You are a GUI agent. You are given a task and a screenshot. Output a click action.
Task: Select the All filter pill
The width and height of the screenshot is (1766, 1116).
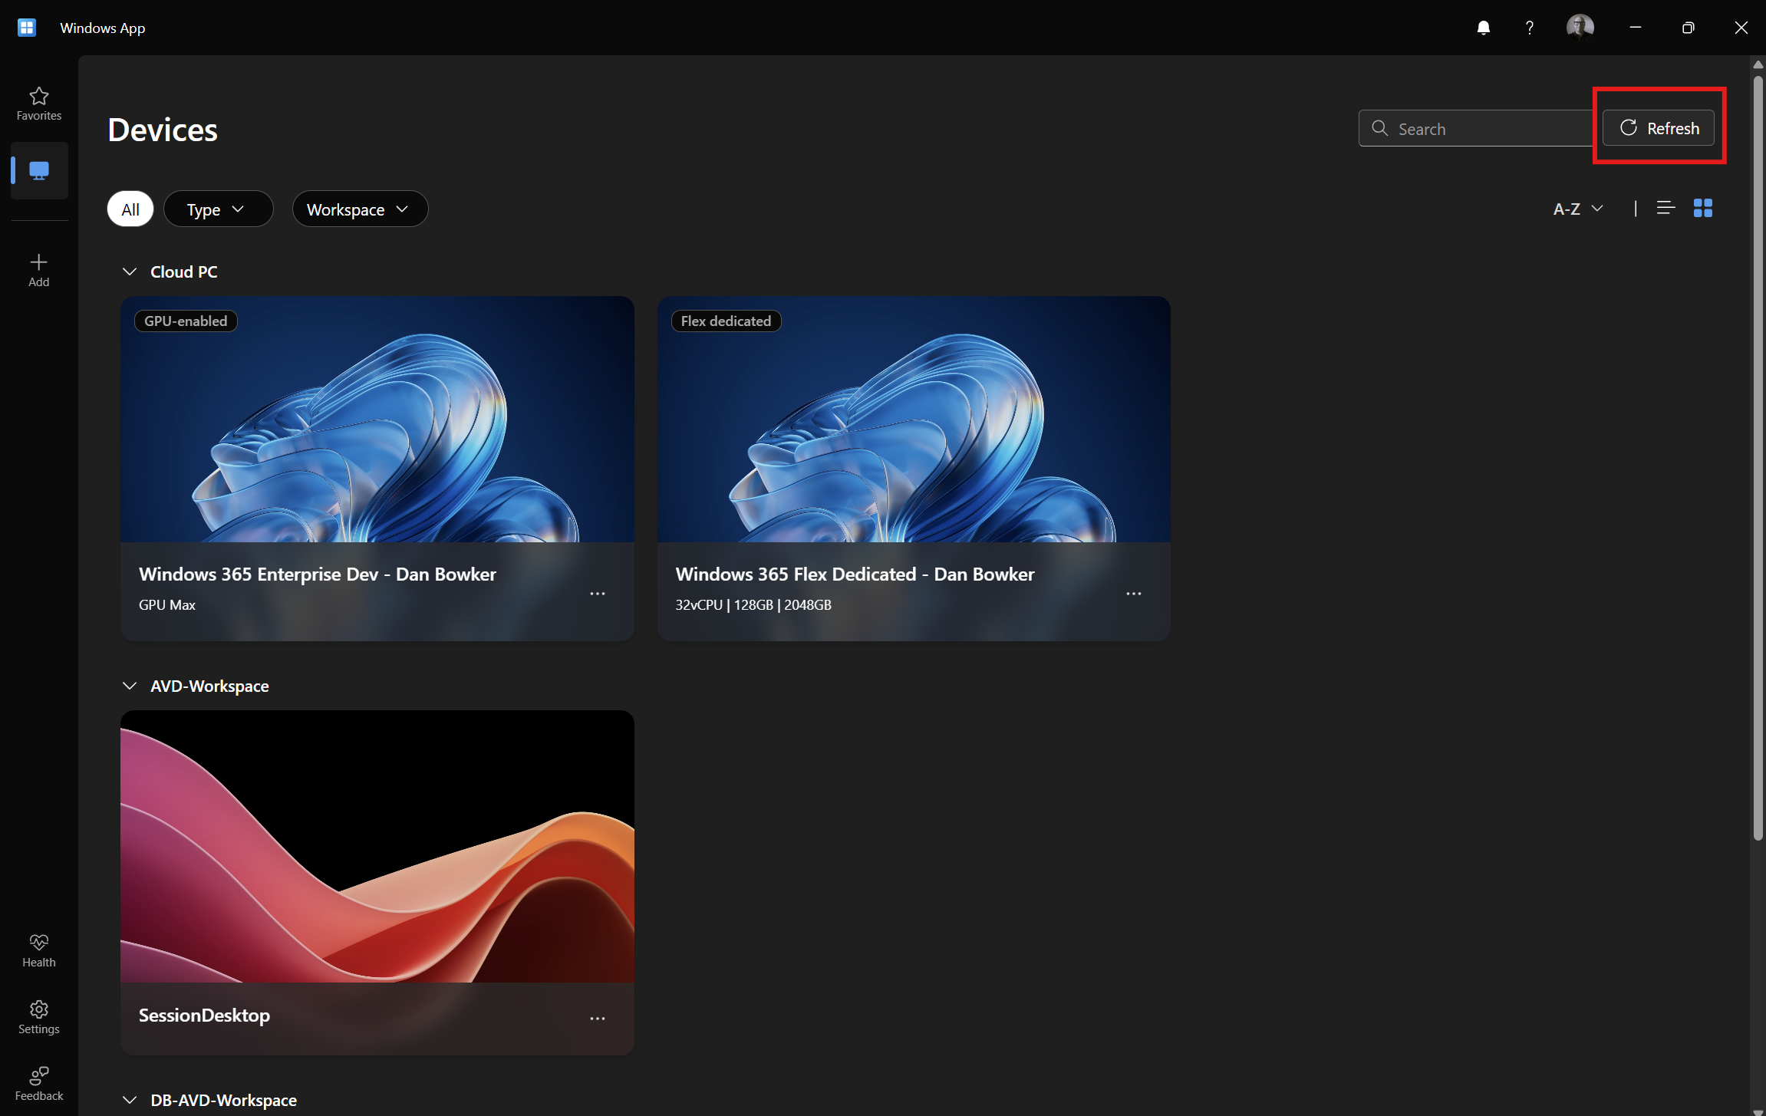[130, 209]
